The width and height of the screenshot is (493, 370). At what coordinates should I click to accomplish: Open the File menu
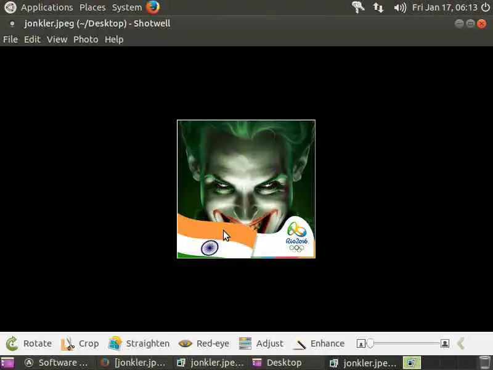(10, 39)
